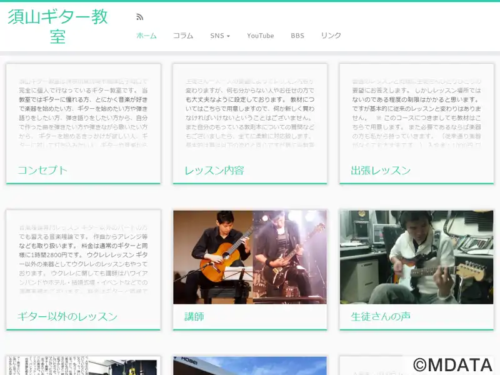This screenshot has width=500, height=375.
Task: Open the 出張レッスン card title
Action: 381,170
